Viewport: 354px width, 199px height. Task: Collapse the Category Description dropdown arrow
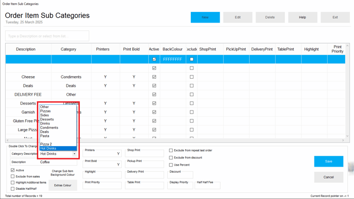point(74,154)
